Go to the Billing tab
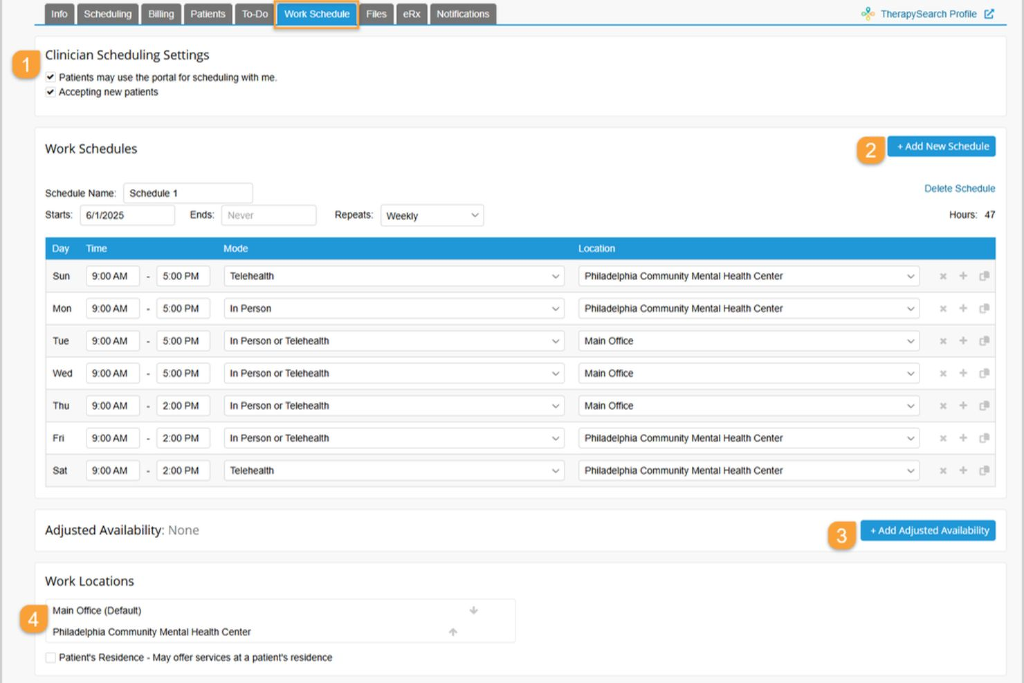This screenshot has width=1024, height=683. [161, 14]
